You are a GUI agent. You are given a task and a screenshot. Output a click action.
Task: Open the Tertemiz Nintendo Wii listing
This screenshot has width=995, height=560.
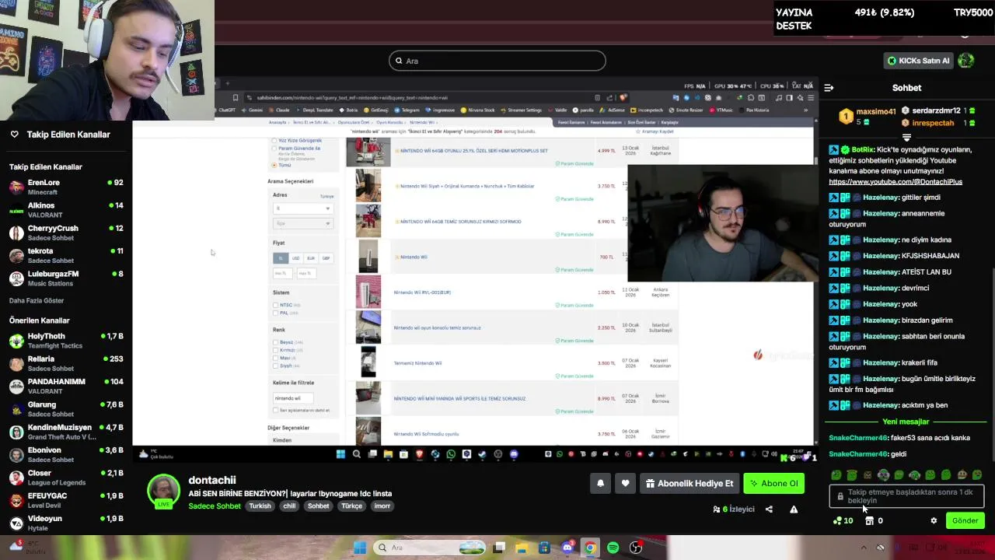point(417,363)
